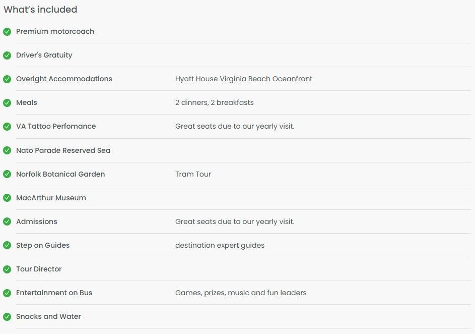
Task: Click the checkmark beside Nato Parade Reserved Sea
Action: click(7, 150)
